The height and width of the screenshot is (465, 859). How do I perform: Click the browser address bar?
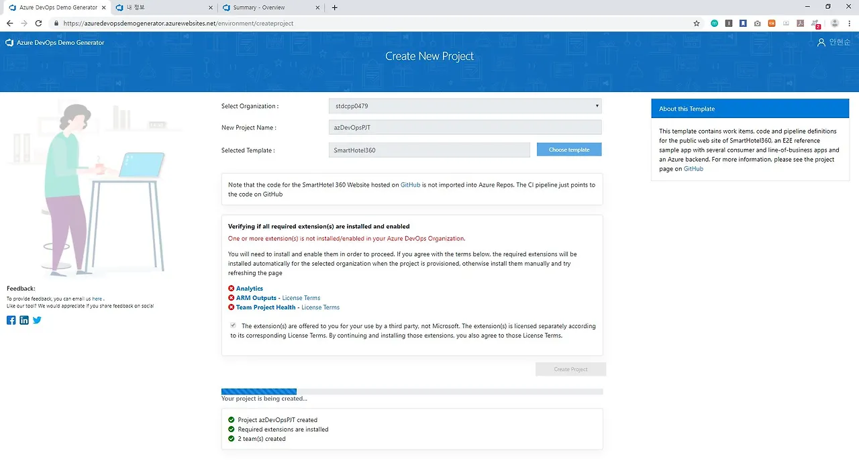click(x=376, y=23)
